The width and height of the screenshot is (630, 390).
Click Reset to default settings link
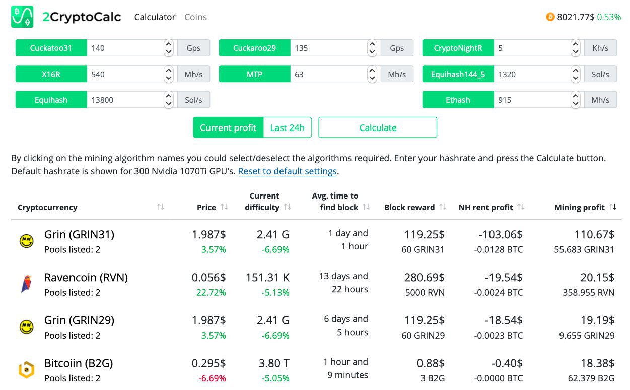[x=287, y=171]
